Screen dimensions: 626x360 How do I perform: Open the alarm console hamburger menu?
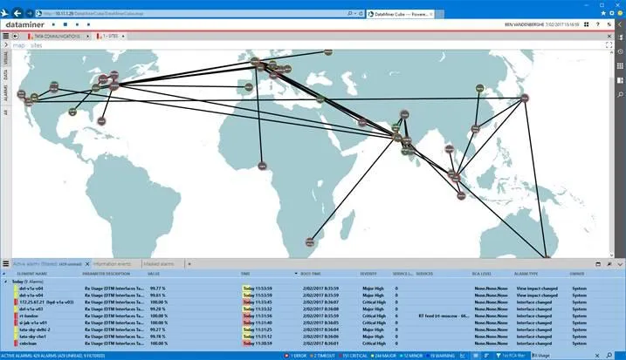[5, 263]
